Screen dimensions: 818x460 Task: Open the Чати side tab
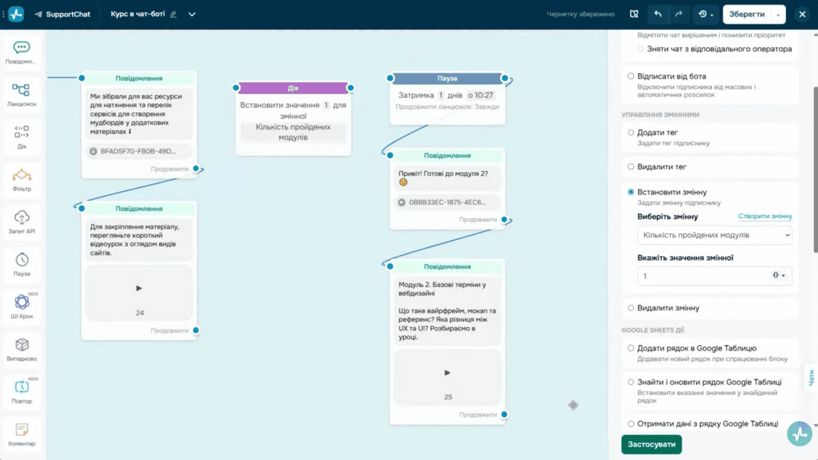click(811, 377)
